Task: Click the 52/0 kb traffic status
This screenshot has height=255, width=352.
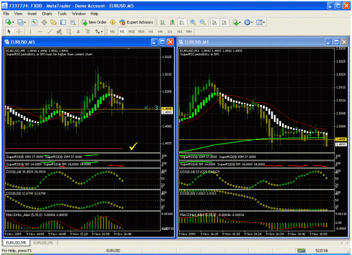Action: pos(322,250)
